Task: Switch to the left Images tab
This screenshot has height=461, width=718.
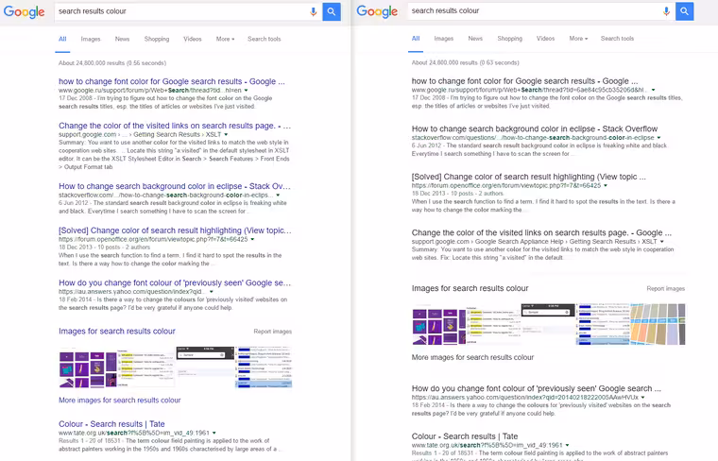Action: pos(90,39)
